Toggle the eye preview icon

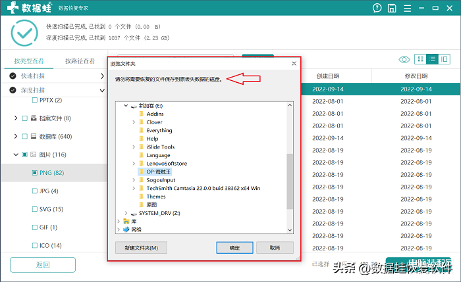tap(404, 60)
